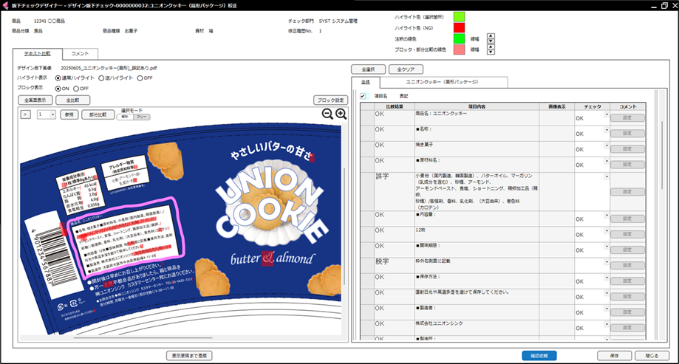
Task: Click the 全選択 button
Action: point(368,69)
